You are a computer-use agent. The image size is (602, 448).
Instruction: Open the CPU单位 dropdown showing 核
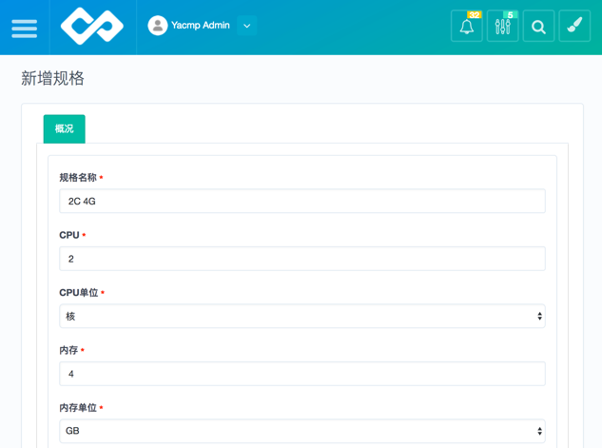302,316
